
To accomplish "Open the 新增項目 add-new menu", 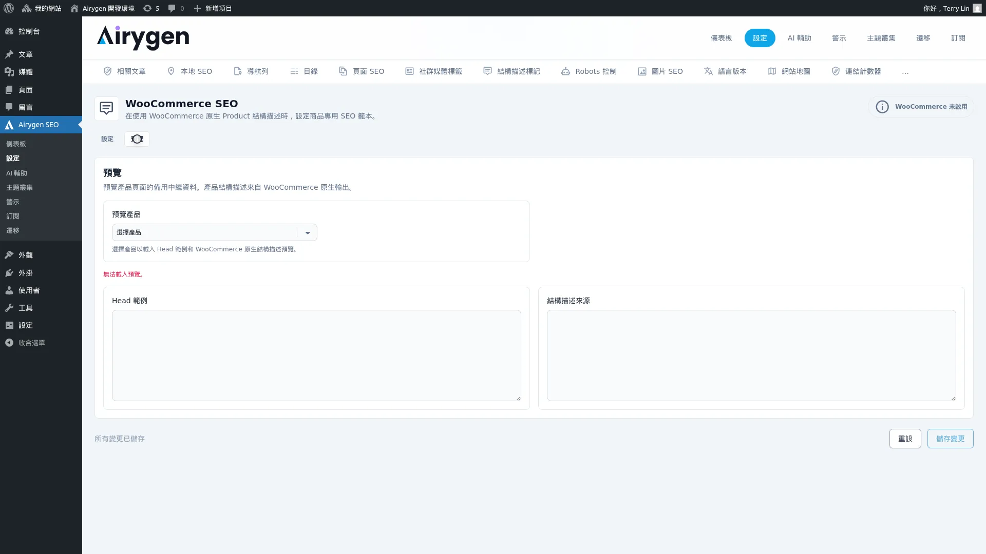I will tap(213, 8).
